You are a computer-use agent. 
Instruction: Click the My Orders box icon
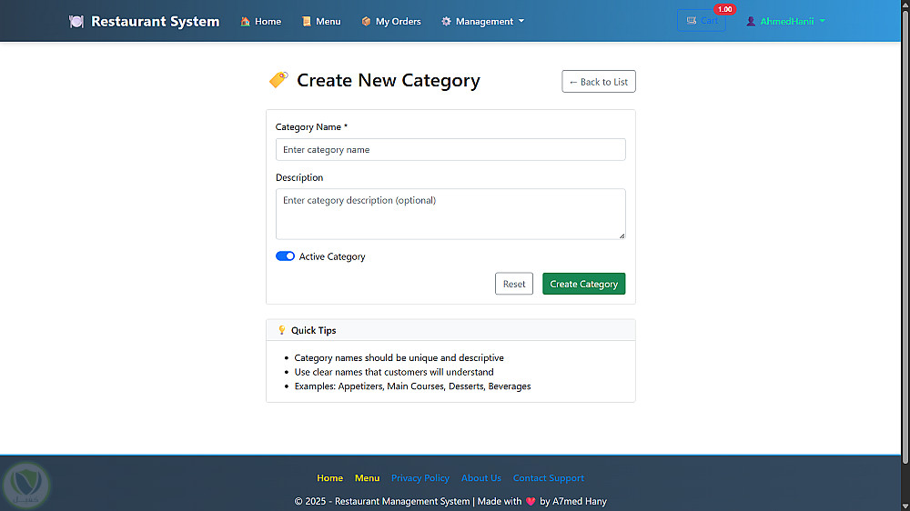click(x=366, y=22)
